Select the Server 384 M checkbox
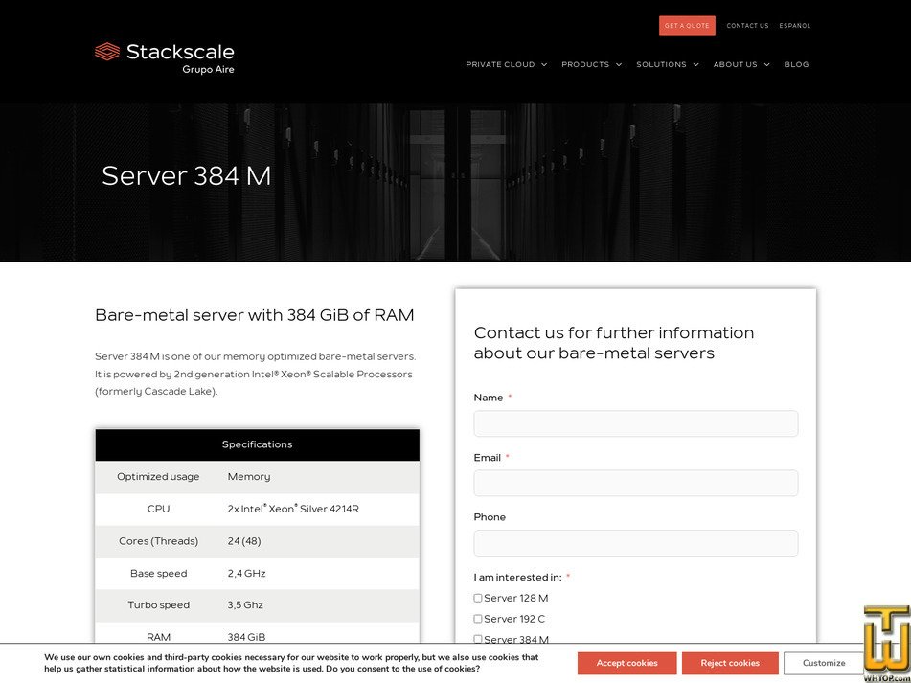911x683 pixels. tap(477, 639)
